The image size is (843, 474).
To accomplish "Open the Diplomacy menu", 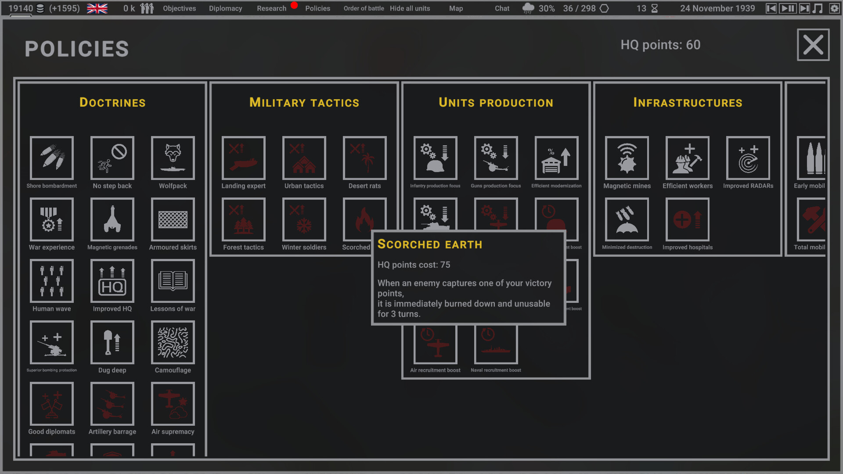I will (x=226, y=8).
